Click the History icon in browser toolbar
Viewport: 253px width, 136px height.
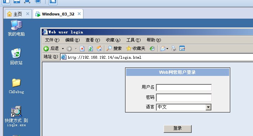point(152,48)
